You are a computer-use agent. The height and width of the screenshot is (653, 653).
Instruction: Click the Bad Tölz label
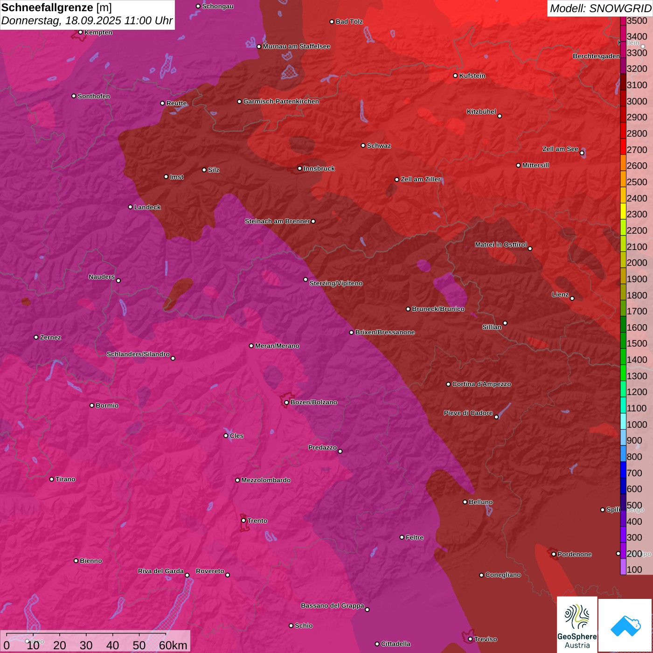click(x=349, y=21)
